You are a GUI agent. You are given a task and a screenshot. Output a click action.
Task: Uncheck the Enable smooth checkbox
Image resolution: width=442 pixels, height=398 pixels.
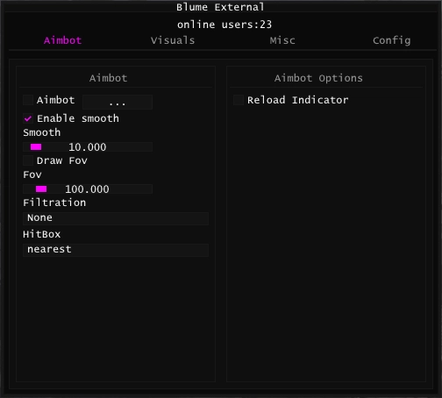coord(28,118)
